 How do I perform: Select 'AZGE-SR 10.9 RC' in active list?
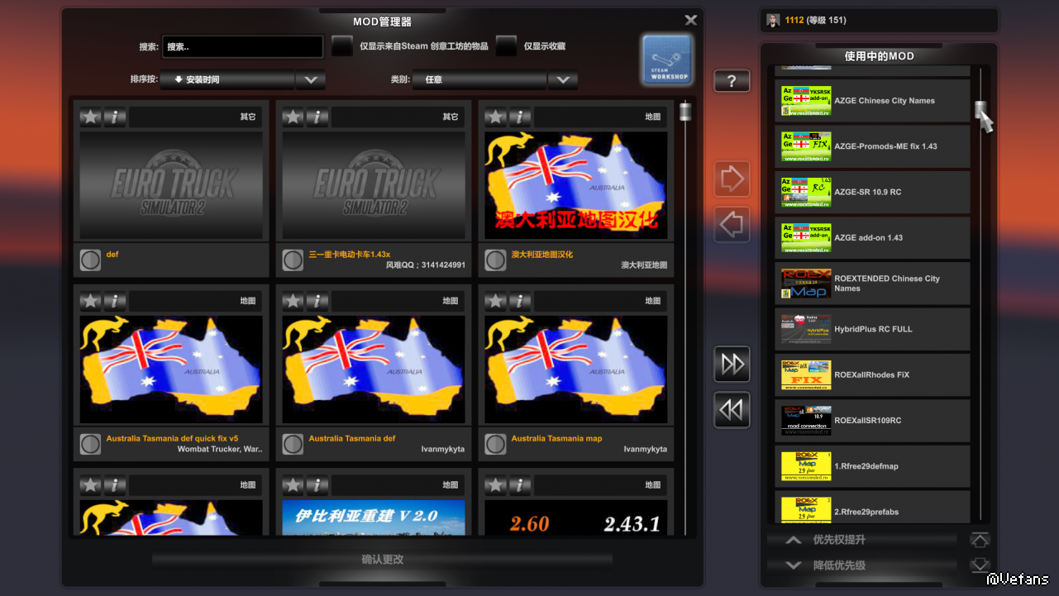click(x=872, y=192)
